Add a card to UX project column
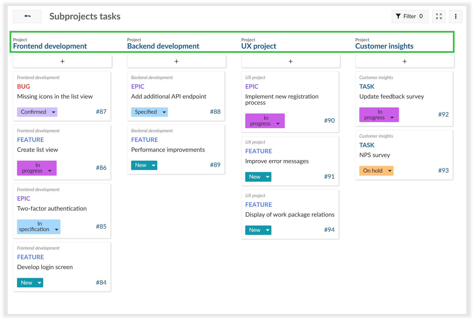The width and height of the screenshot is (474, 320). pyautogui.click(x=290, y=61)
